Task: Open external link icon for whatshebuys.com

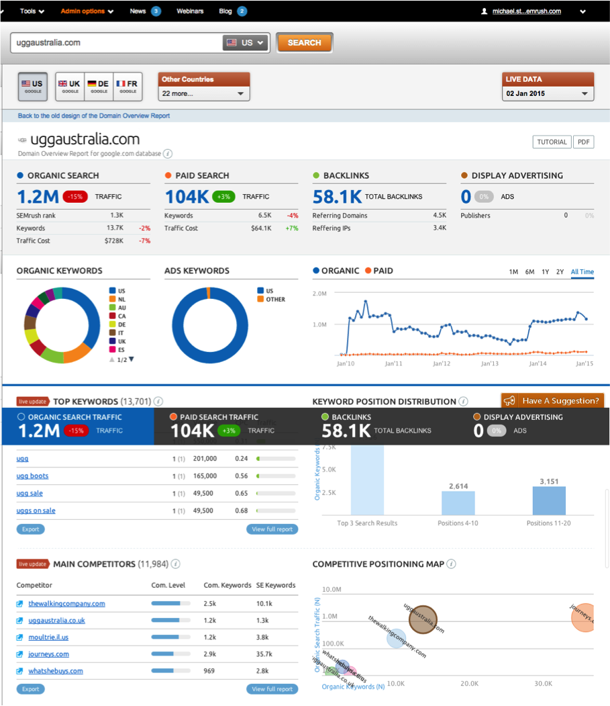Action: 19,671
